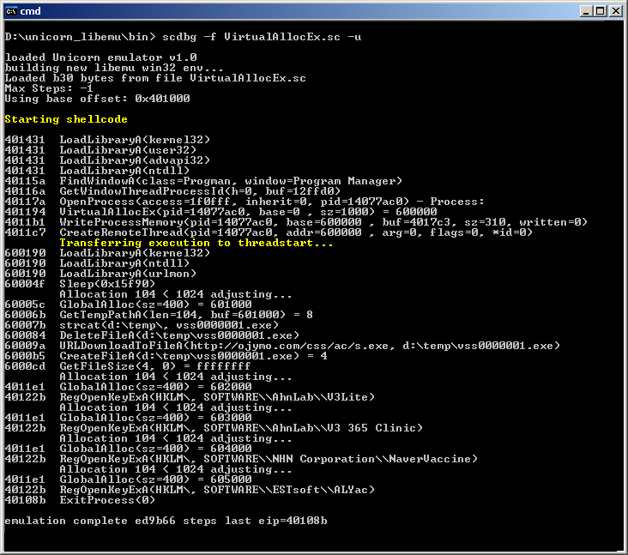Click 'GetWindowThreadProcessId' line

pyautogui.click(x=172, y=191)
